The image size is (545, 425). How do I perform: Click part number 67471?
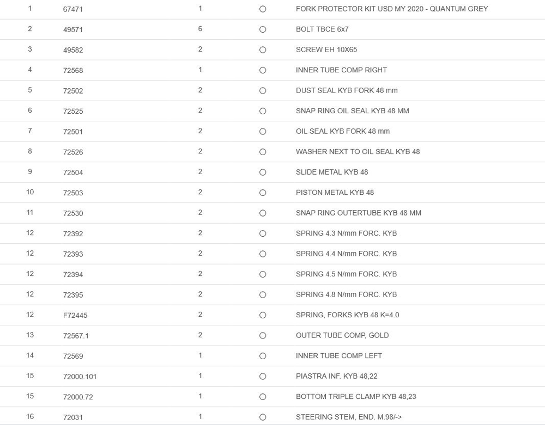pyautogui.click(x=73, y=9)
